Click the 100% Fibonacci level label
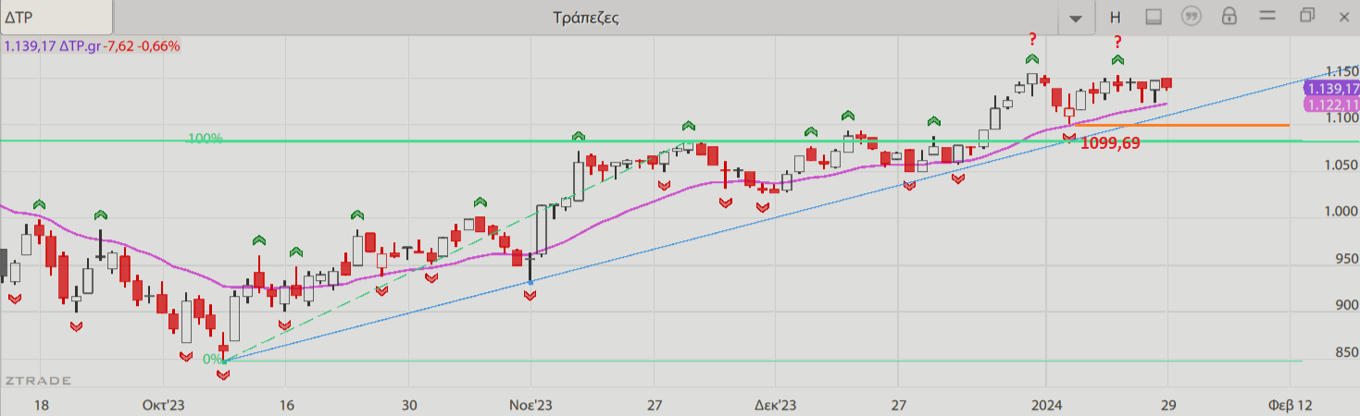The image size is (1360, 416). tap(203, 139)
